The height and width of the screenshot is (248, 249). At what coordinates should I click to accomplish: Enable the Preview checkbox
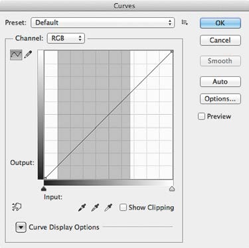(x=201, y=116)
